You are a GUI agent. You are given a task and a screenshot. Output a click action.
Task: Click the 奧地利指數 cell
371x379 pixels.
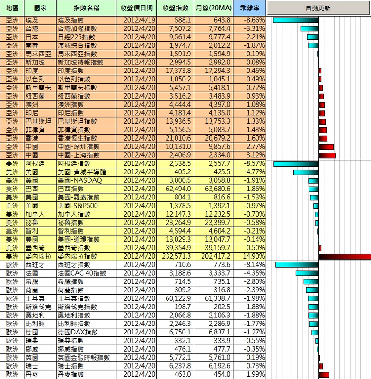tap(86, 315)
